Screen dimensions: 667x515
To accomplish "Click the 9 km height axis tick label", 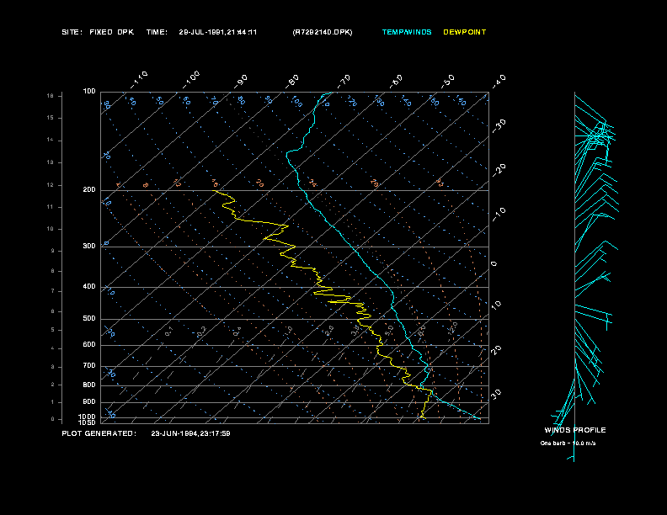I will (x=53, y=251).
